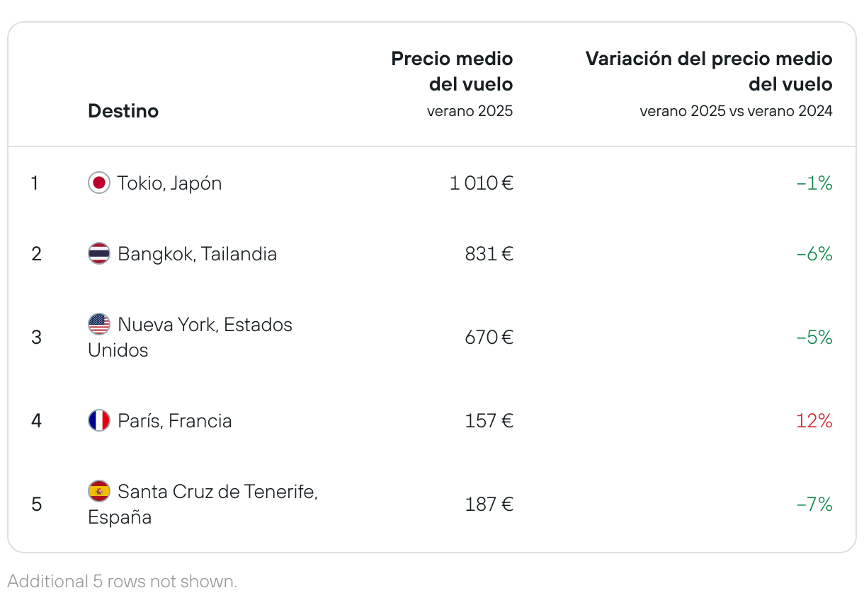
Task: Click the red 12% variation value
Action: point(814,421)
